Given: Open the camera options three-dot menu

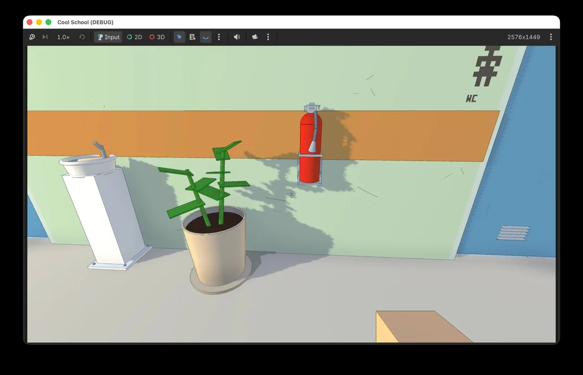Looking at the screenshot, I should [x=268, y=37].
